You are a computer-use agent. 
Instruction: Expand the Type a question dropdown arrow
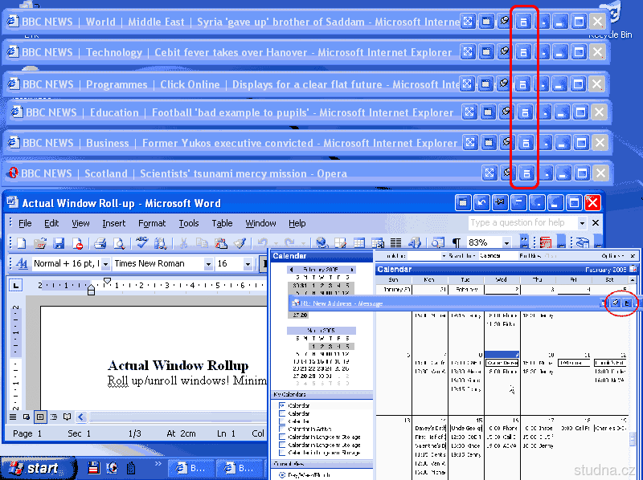[x=581, y=223]
